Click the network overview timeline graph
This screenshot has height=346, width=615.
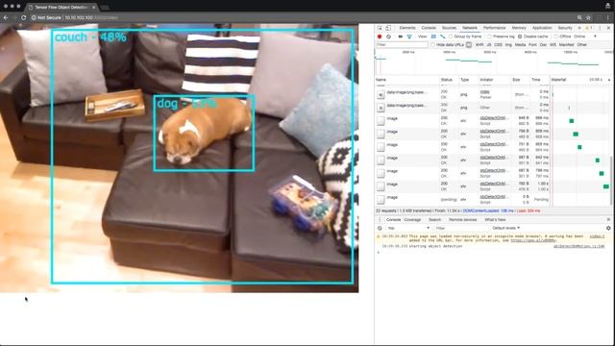pyautogui.click(x=493, y=62)
